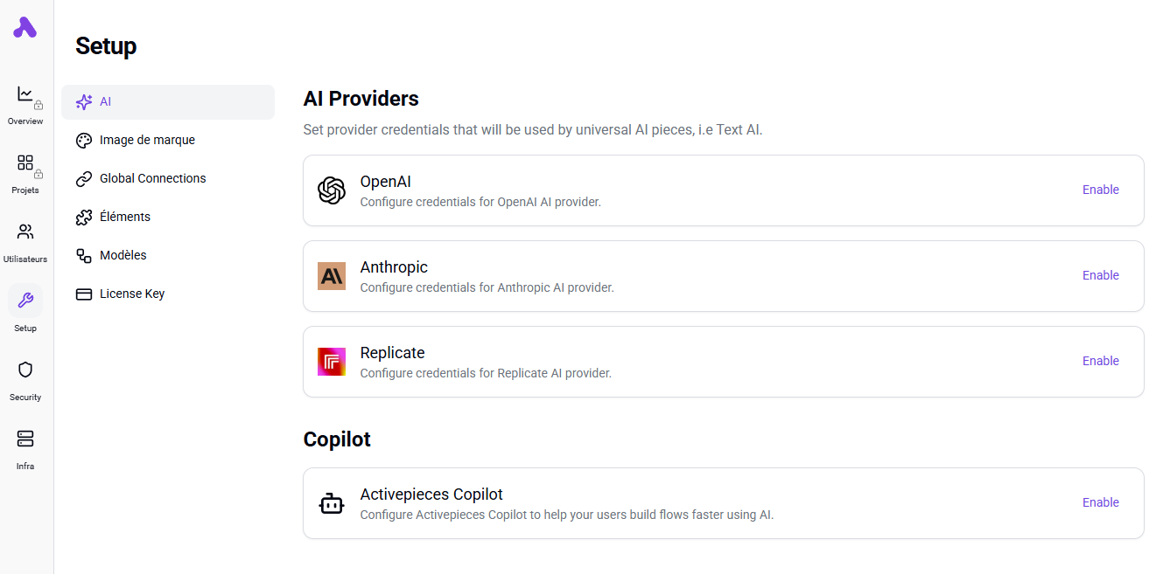Go to the Utilisateurs people icon
The height and width of the screenshot is (574, 1163).
tap(25, 232)
